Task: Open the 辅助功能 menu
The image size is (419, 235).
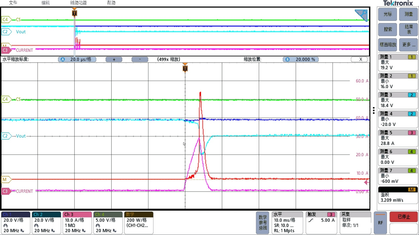Action: click(x=78, y=2)
